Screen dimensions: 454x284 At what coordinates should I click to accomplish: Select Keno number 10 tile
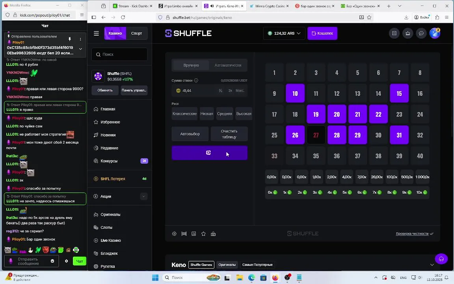[295, 93]
